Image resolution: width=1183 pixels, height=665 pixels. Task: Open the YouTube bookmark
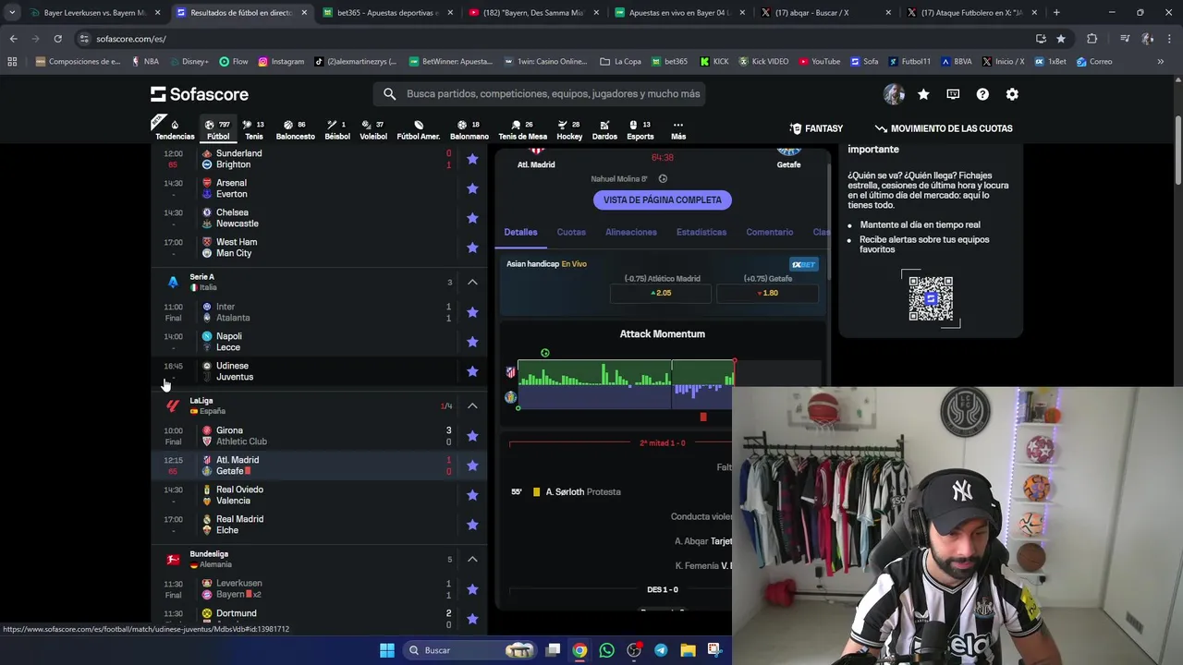point(819,62)
